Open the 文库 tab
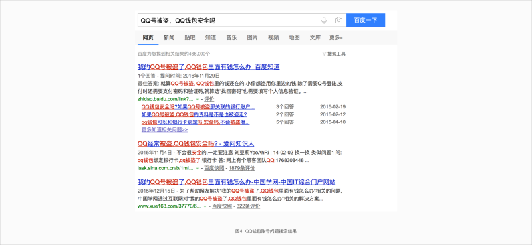 tap(315, 38)
